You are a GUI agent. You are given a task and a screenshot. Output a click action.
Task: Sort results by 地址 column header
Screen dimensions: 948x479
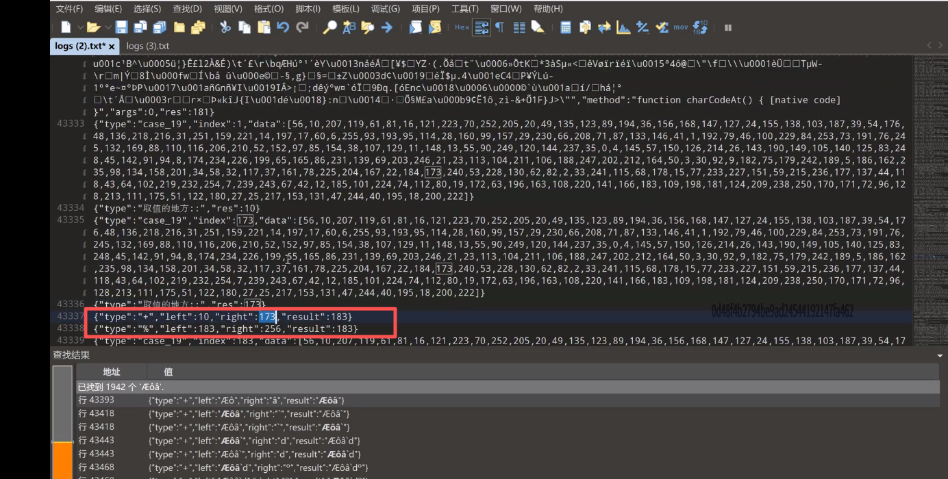coord(112,372)
